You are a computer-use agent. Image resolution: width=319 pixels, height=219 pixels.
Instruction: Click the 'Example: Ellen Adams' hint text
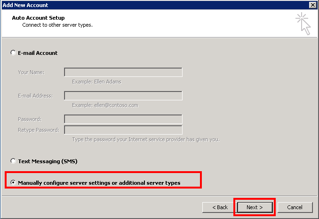pyautogui.click(x=98, y=82)
